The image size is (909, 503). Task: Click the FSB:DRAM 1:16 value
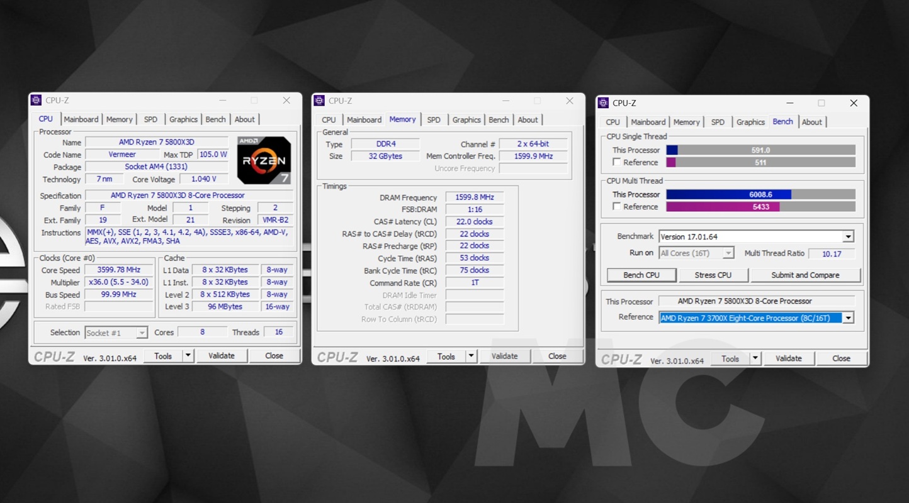(x=475, y=209)
